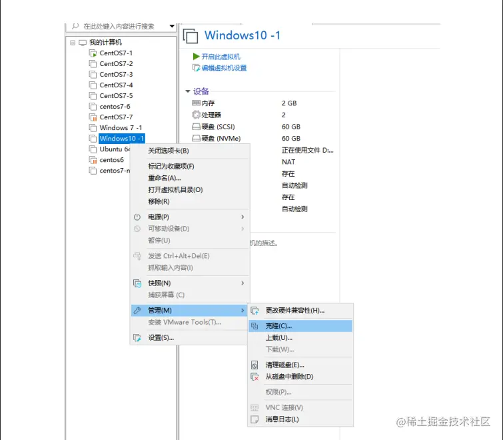Viewport: 503px width, 440px height.
Task: Click the clone icon in submenu
Action: pyautogui.click(x=254, y=326)
